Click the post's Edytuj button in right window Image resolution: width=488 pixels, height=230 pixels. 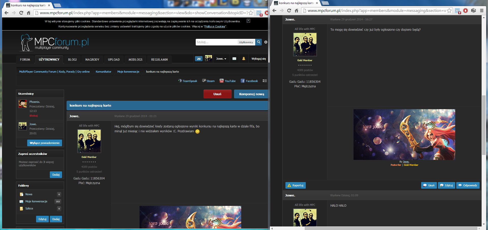tap(447, 185)
